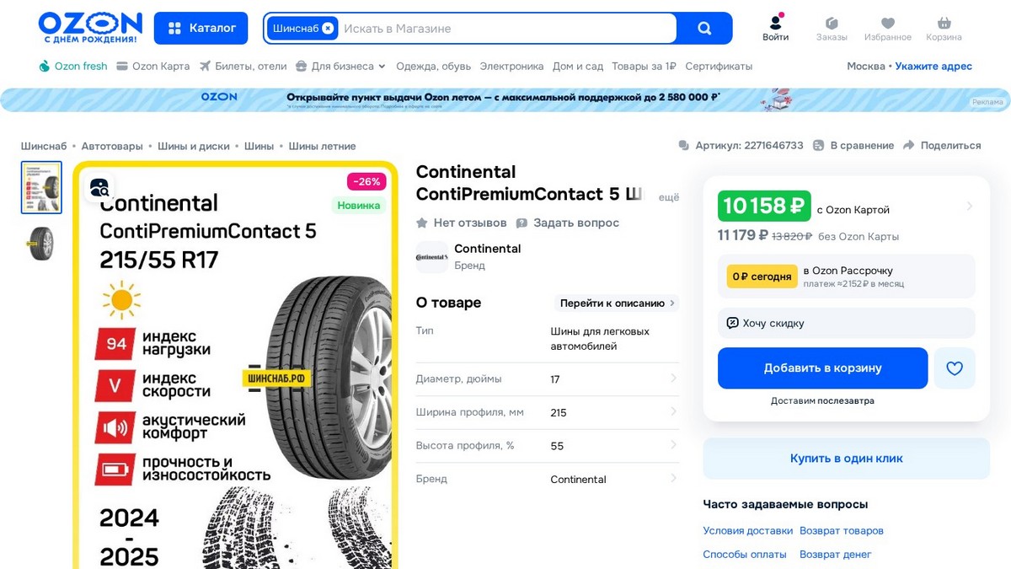The image size is (1011, 569).
Task: Expand the Для бизнеса dropdown
Action: click(x=340, y=66)
